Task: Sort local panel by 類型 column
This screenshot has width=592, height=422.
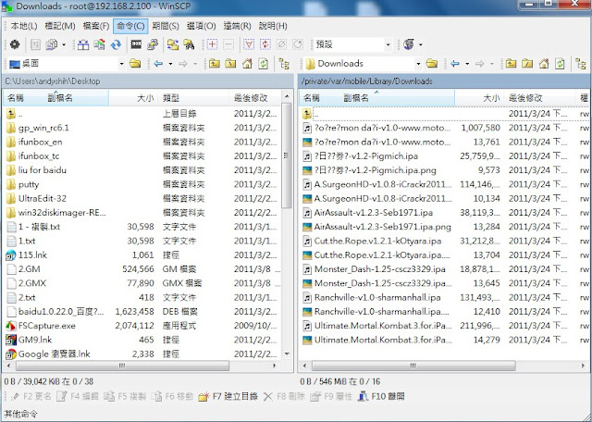Action: pyautogui.click(x=193, y=98)
